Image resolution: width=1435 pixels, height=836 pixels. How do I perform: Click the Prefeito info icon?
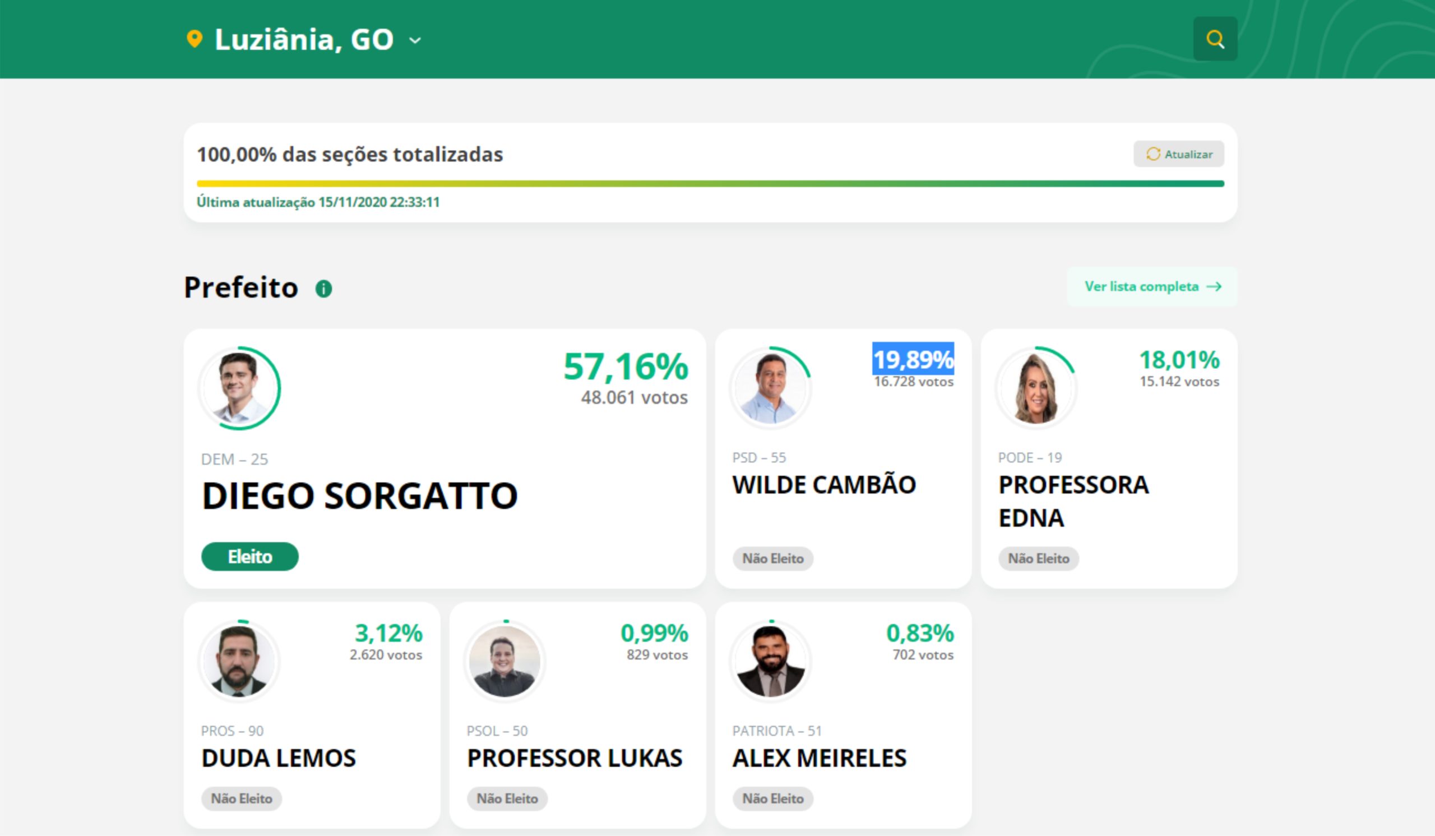point(323,289)
